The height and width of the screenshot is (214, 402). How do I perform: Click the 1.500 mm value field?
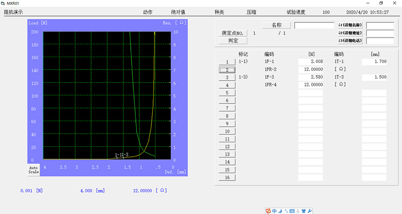pos(374,77)
